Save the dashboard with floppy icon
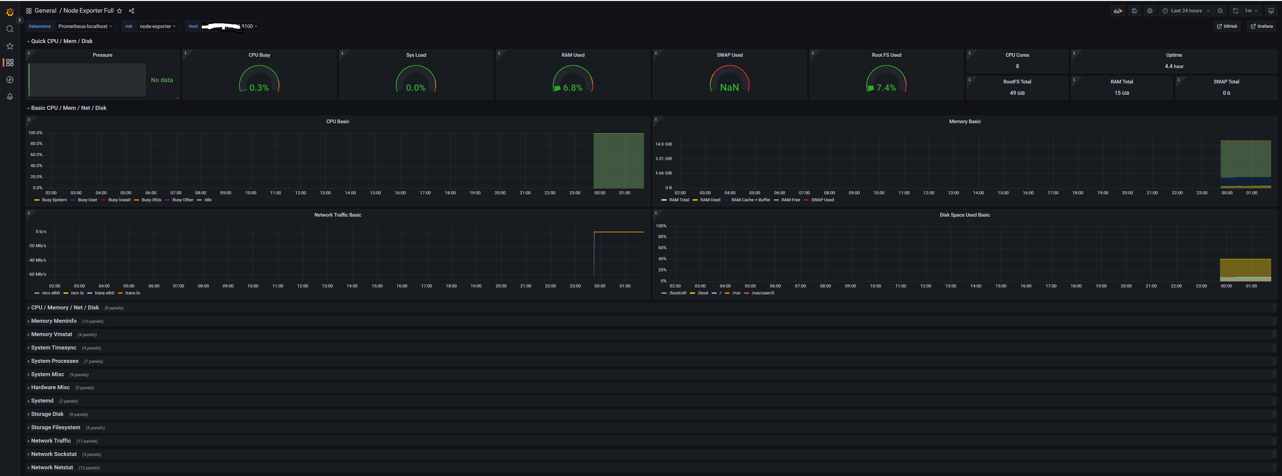 tap(1134, 10)
